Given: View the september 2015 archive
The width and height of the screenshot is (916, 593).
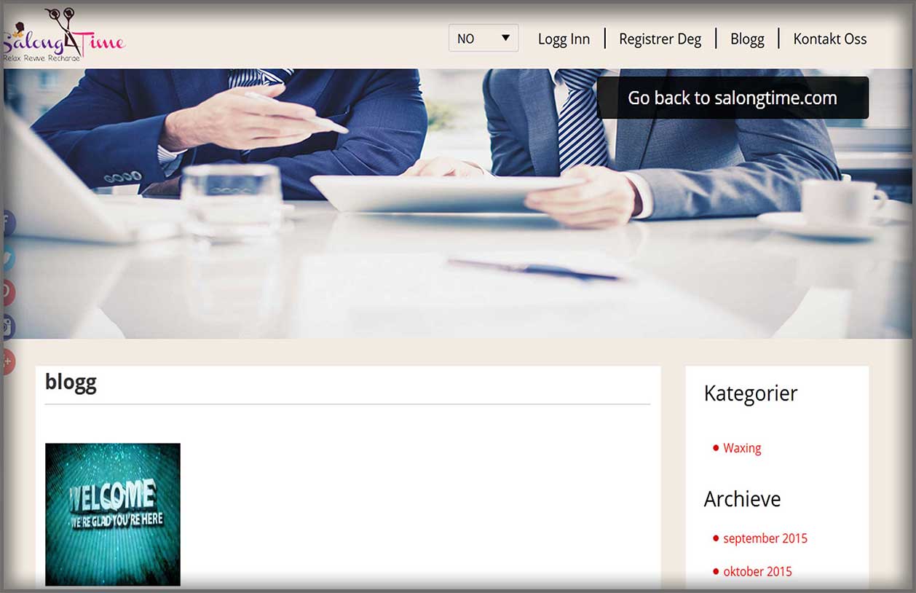Looking at the screenshot, I should tap(765, 538).
